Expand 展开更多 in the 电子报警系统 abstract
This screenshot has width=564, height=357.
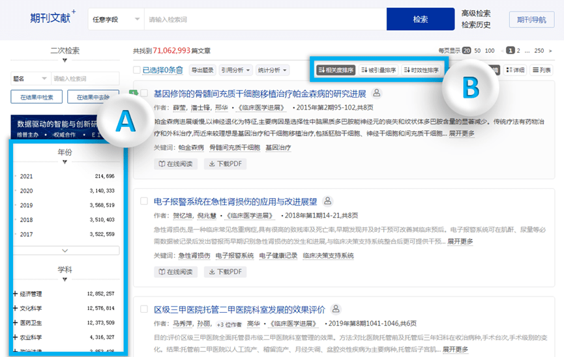[x=460, y=241]
